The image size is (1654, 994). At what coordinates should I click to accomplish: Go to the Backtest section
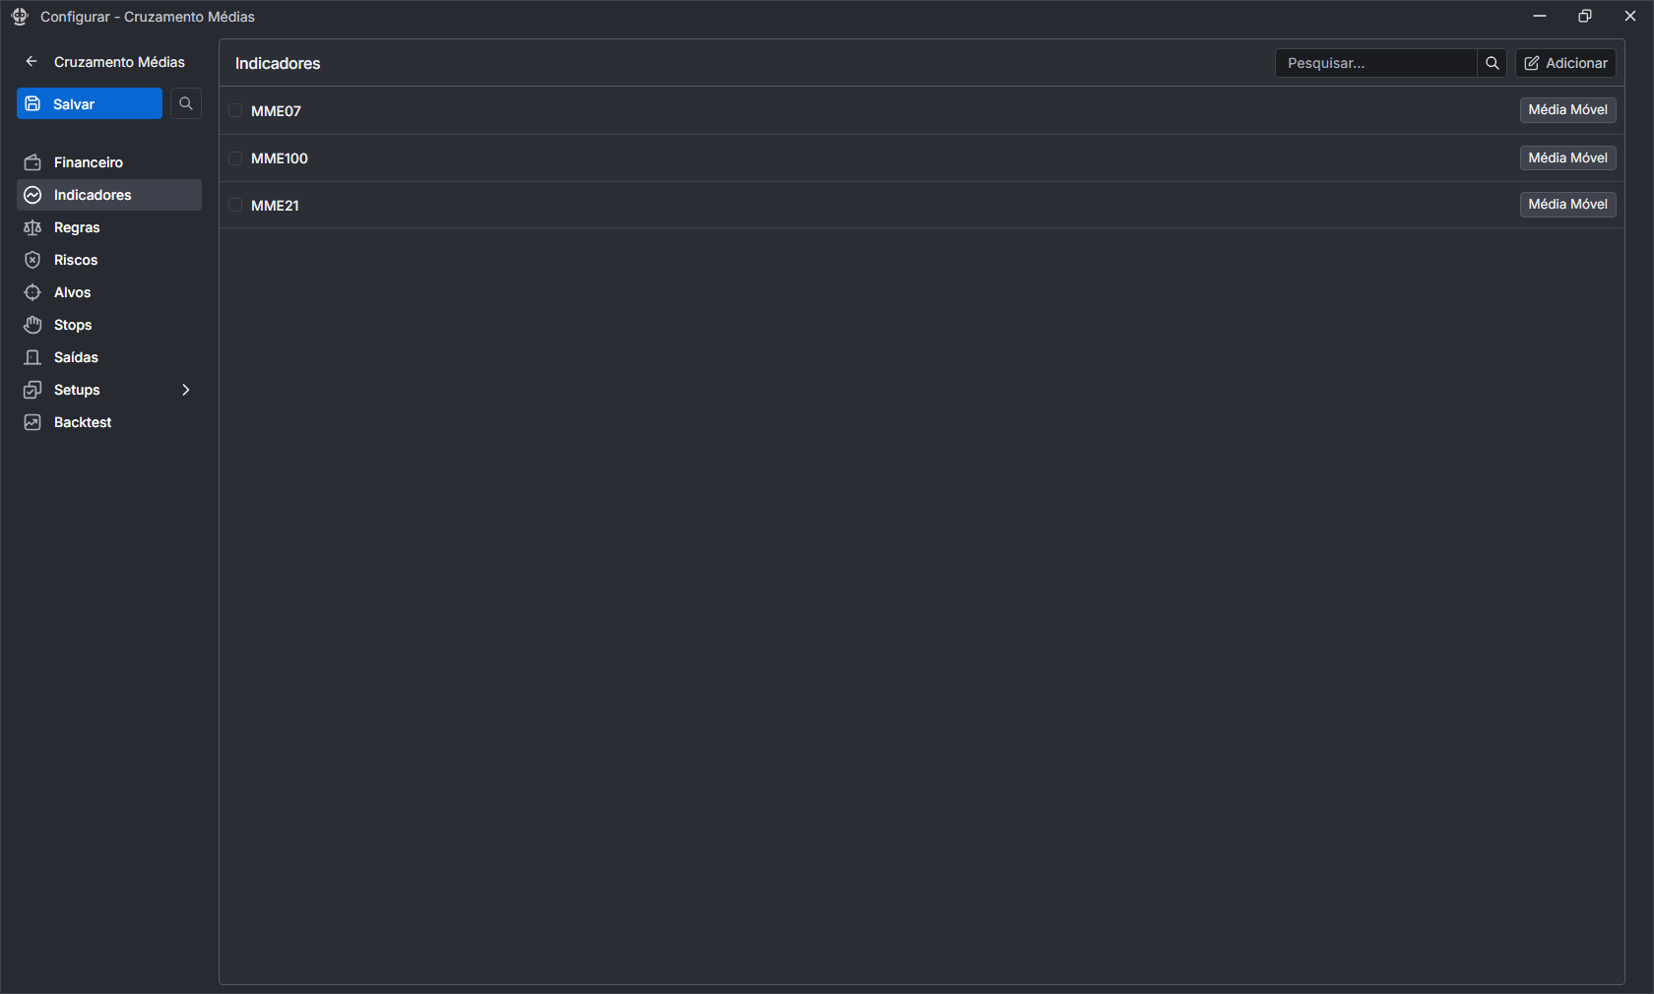[83, 422]
